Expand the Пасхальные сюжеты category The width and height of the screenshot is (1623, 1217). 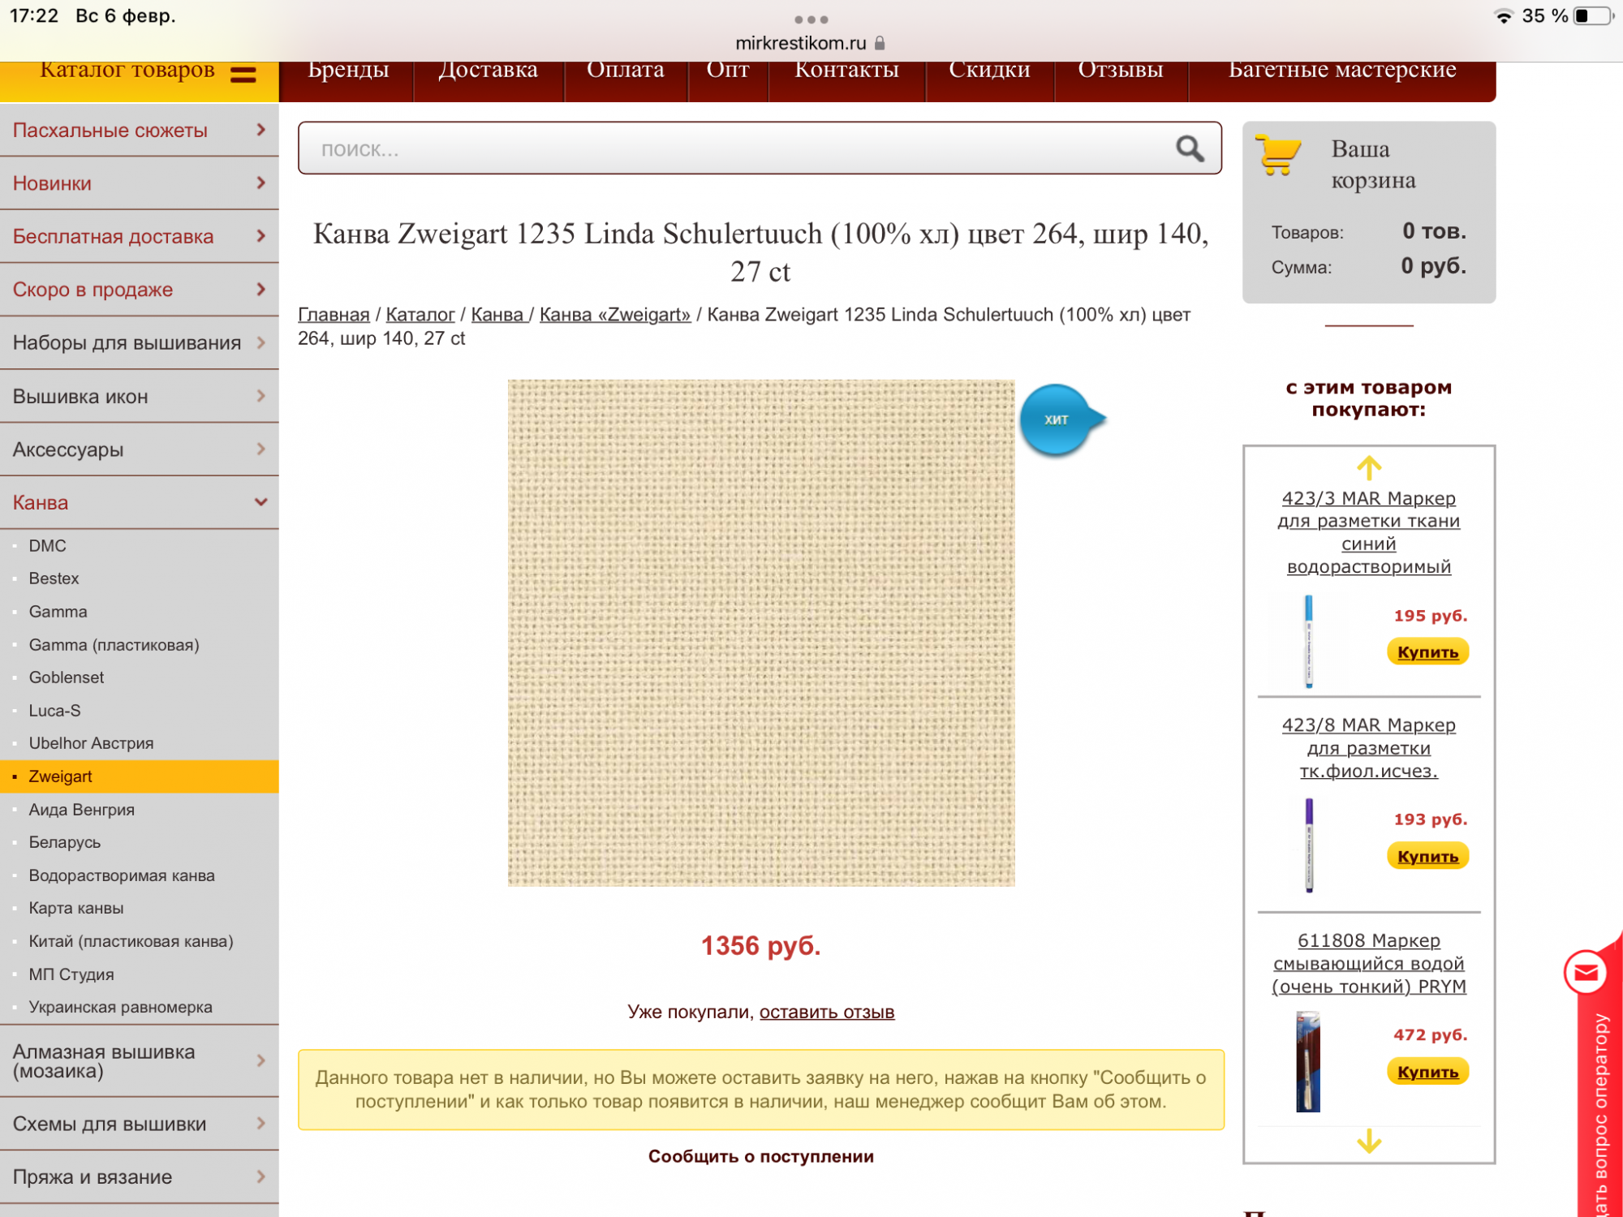pyautogui.click(x=260, y=130)
